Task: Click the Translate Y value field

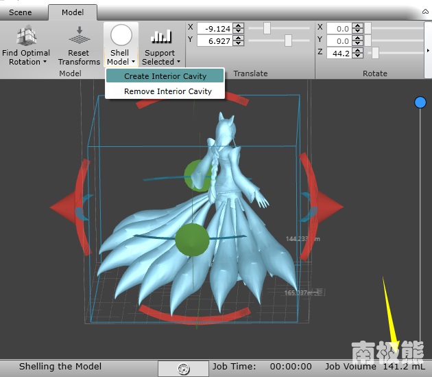Action: [215, 41]
